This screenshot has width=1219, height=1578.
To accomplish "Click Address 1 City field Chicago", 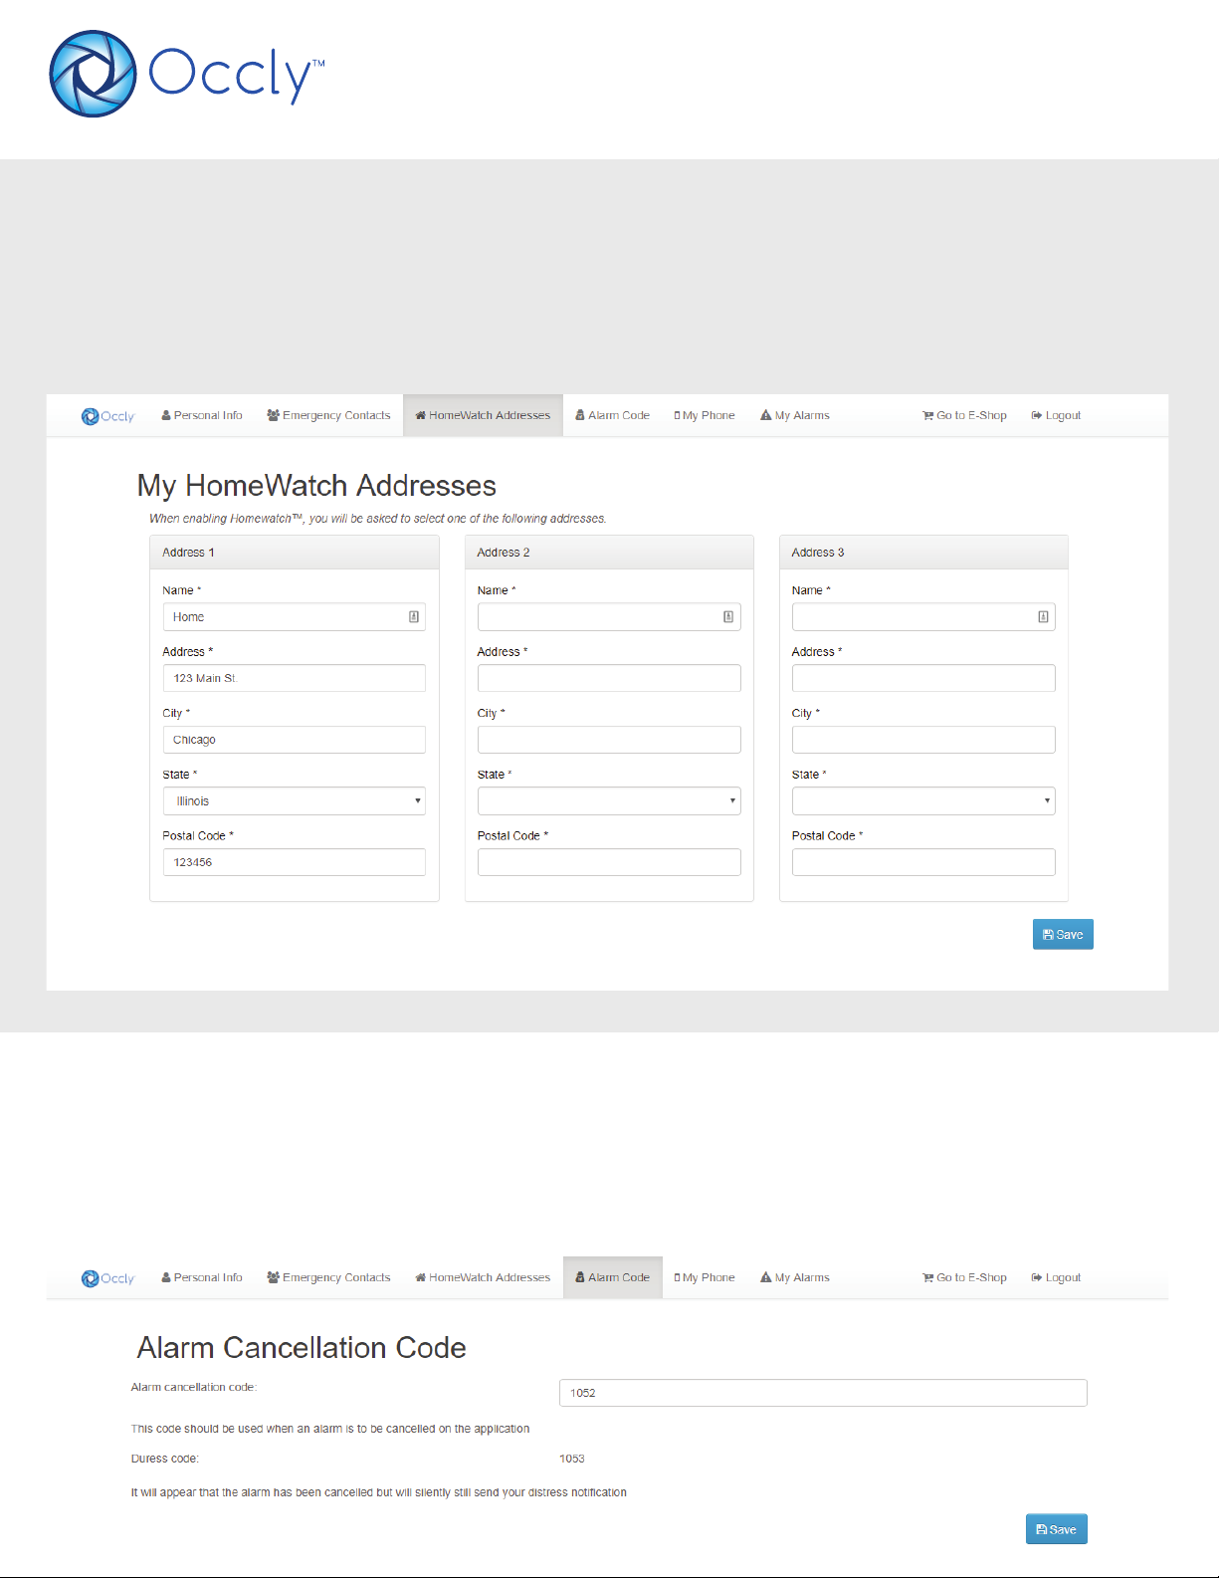I will [295, 740].
